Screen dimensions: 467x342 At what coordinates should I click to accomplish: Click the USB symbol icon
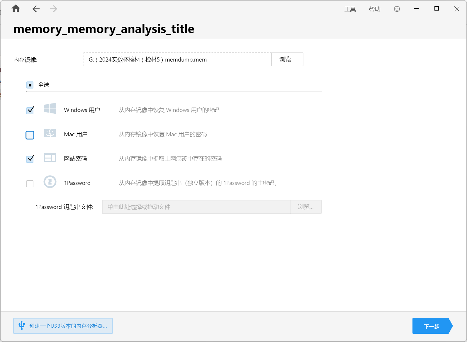[x=22, y=325]
